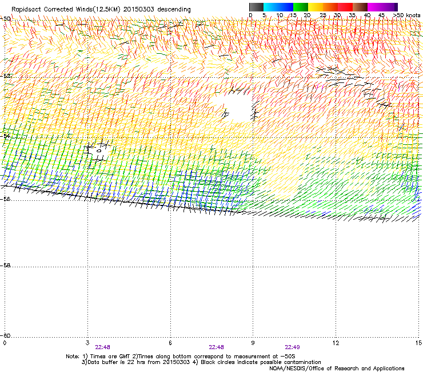
Task: Click the 'NOAA/NESDIS/Office of Research and Applications' credit
Action: (x=337, y=369)
